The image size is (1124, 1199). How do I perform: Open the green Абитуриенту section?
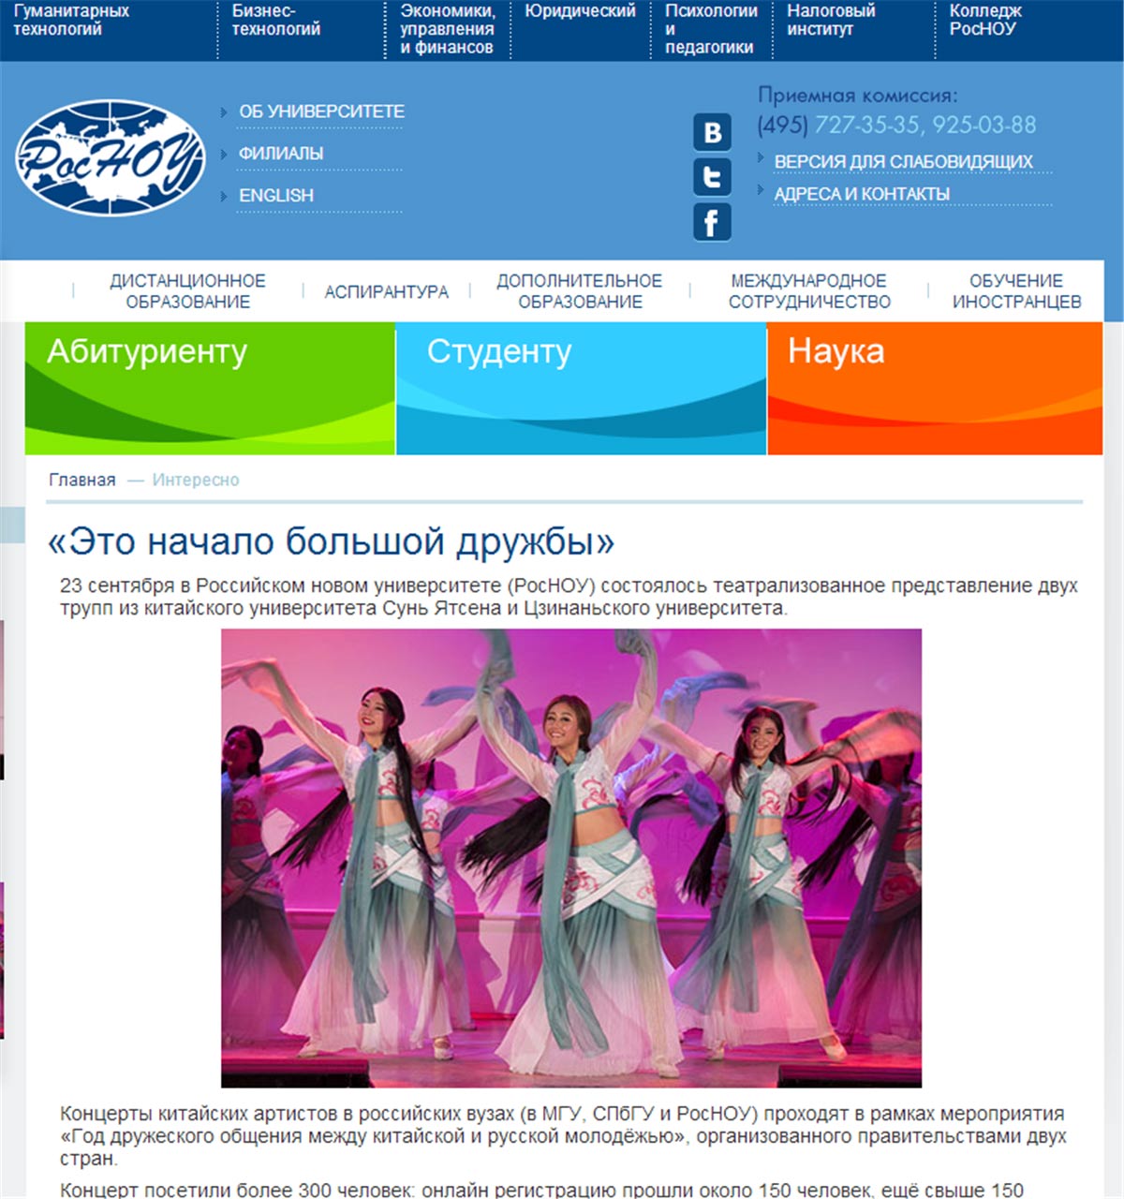pyautogui.click(x=210, y=388)
